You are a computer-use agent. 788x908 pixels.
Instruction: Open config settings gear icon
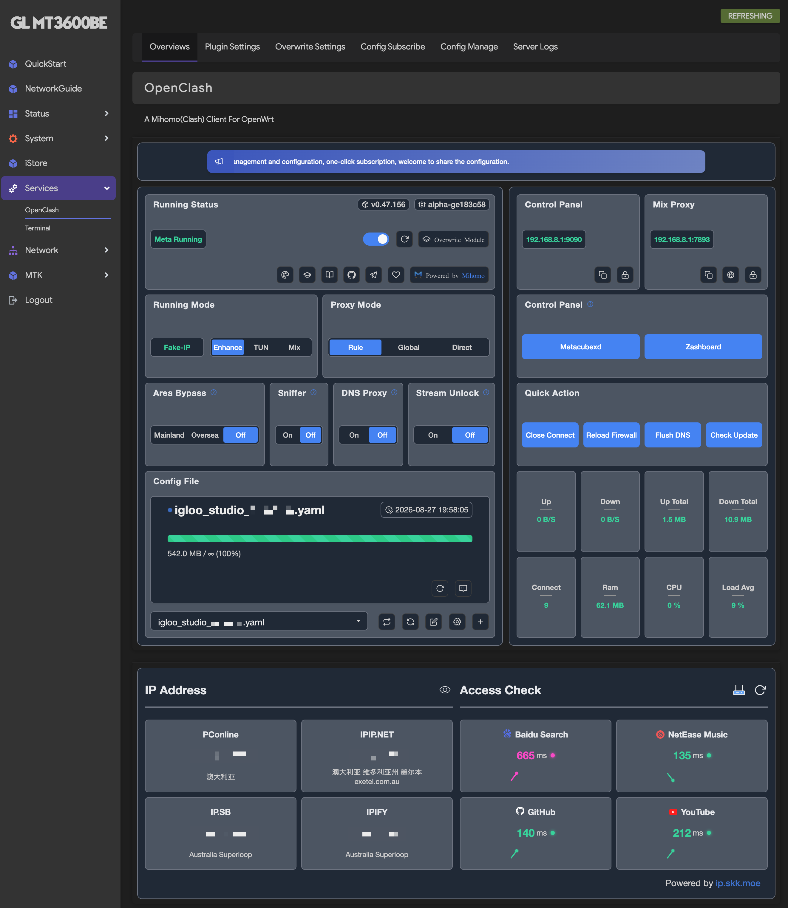[x=457, y=622]
